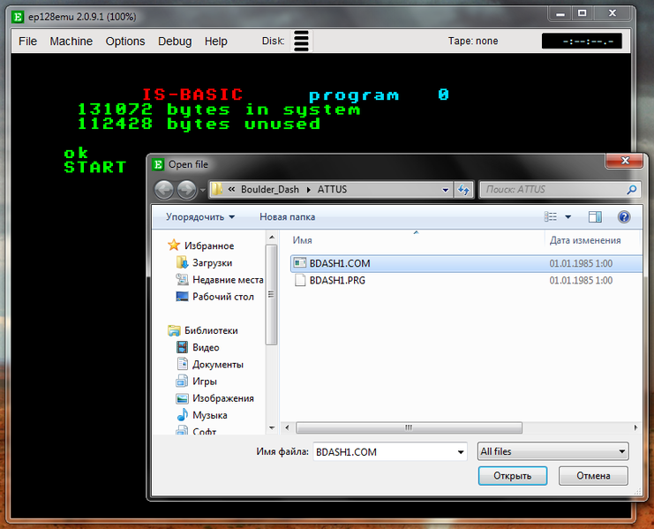Expand the Имя файла dropdown arrow
The height and width of the screenshot is (529, 654).
(x=461, y=452)
